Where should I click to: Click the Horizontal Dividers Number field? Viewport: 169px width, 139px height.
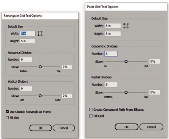pyautogui.click(x=26, y=60)
